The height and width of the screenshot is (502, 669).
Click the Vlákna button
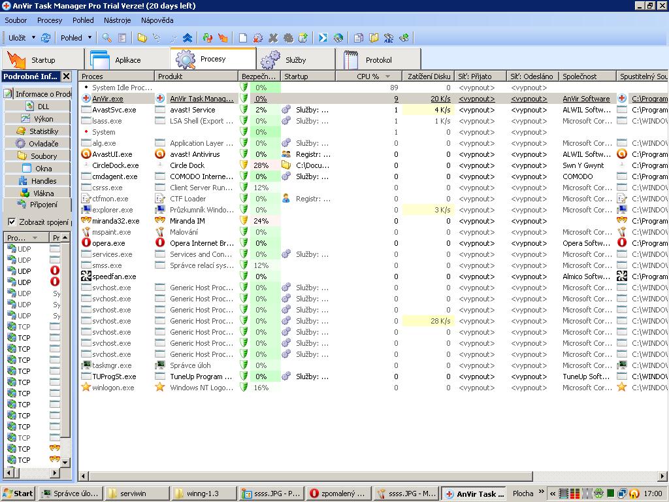(37, 193)
